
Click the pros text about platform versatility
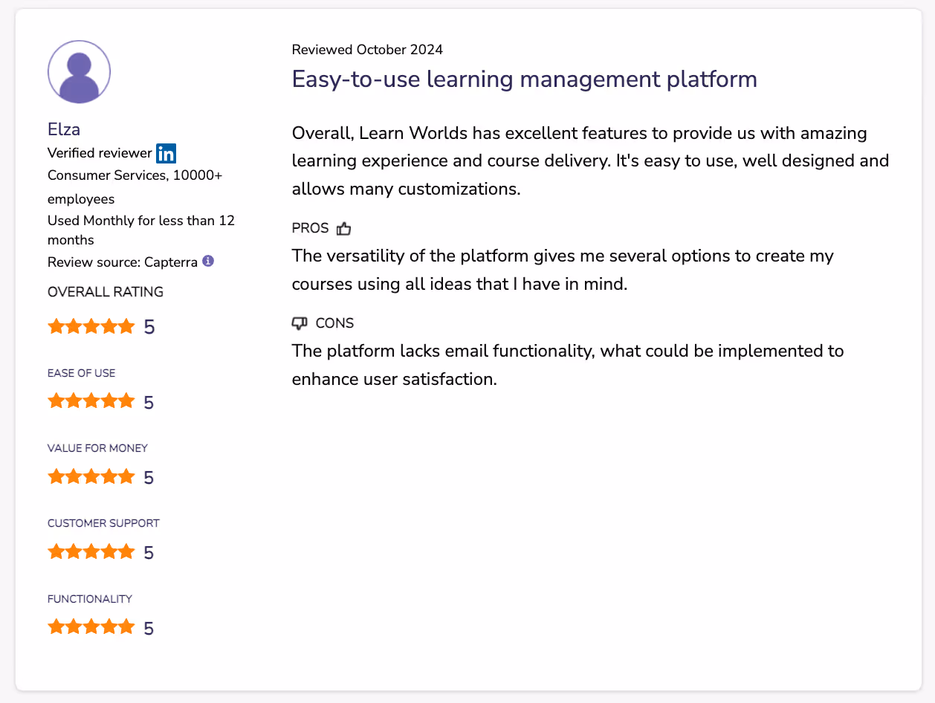click(563, 270)
